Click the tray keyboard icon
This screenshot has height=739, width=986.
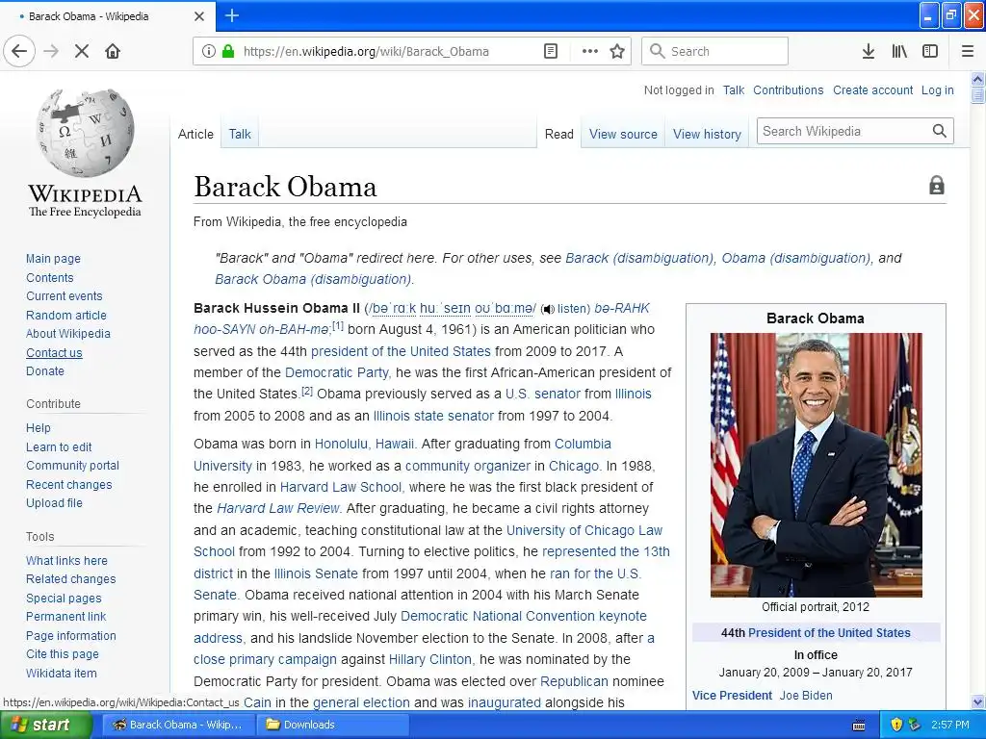point(859,726)
